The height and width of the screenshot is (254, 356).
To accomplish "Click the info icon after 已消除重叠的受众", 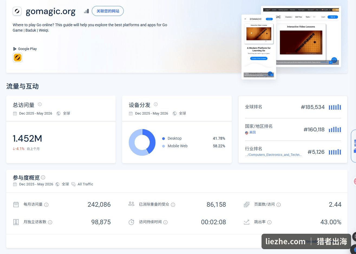I will pyautogui.click(x=173, y=205).
